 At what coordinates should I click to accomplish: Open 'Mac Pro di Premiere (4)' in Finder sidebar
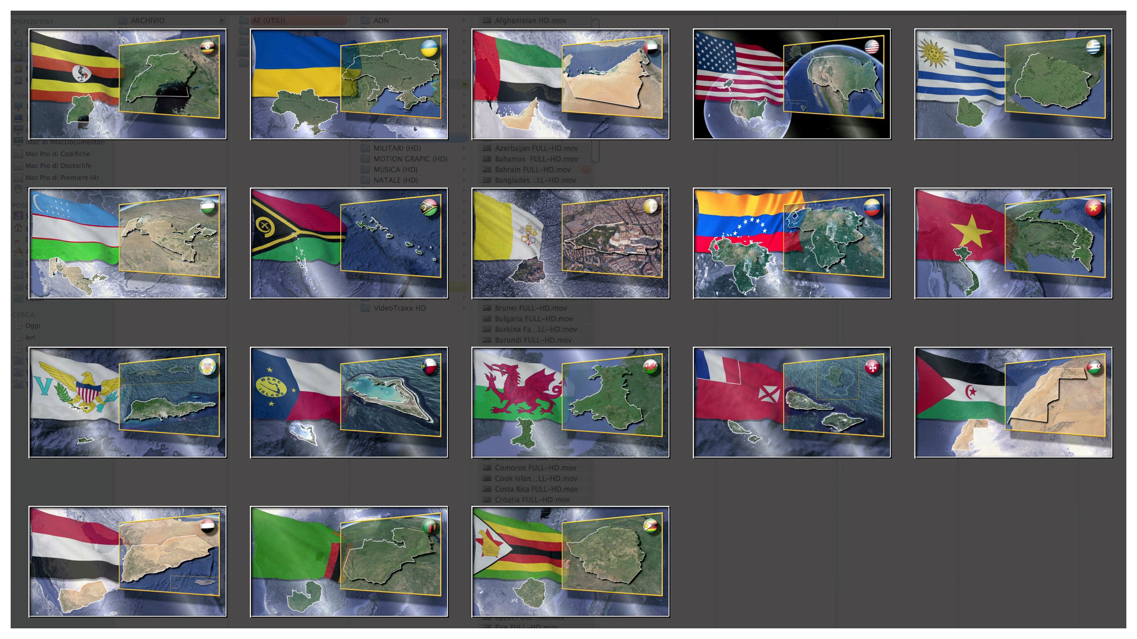62,177
